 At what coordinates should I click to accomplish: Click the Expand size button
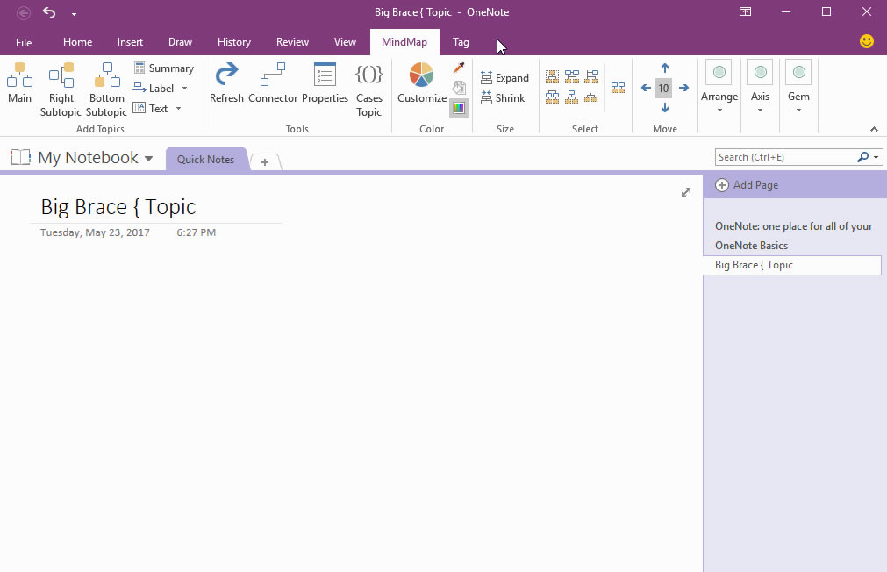[504, 77]
